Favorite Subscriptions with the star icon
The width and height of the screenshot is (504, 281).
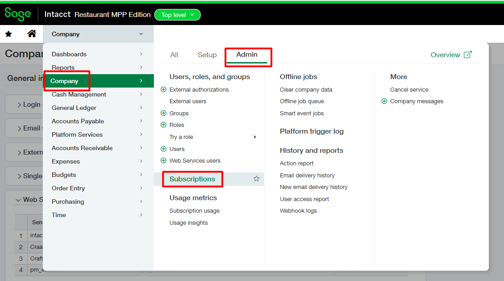pos(256,179)
